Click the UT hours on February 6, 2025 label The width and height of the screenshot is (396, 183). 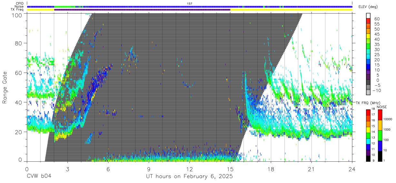[x=189, y=176]
